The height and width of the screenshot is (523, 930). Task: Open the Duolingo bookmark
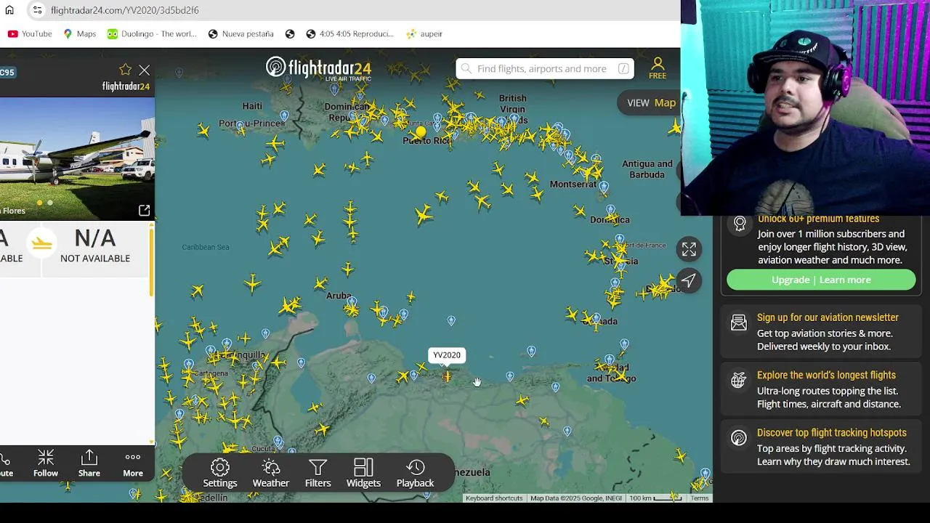click(152, 33)
